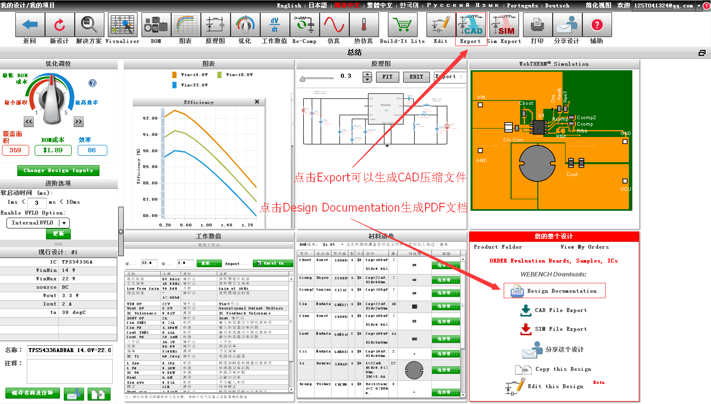The height and width of the screenshot is (404, 711).
Task: Click the 辅助 help question mark icon
Action: pos(597,25)
